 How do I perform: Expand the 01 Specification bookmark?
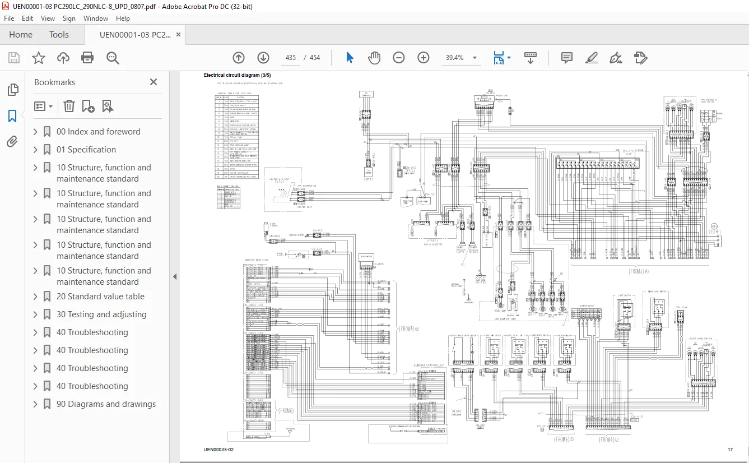[35, 150]
